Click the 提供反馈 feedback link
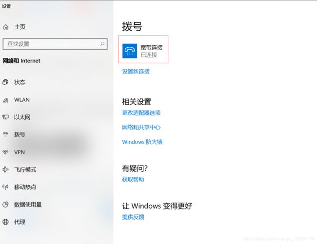The height and width of the screenshot is (244, 317). click(x=133, y=217)
